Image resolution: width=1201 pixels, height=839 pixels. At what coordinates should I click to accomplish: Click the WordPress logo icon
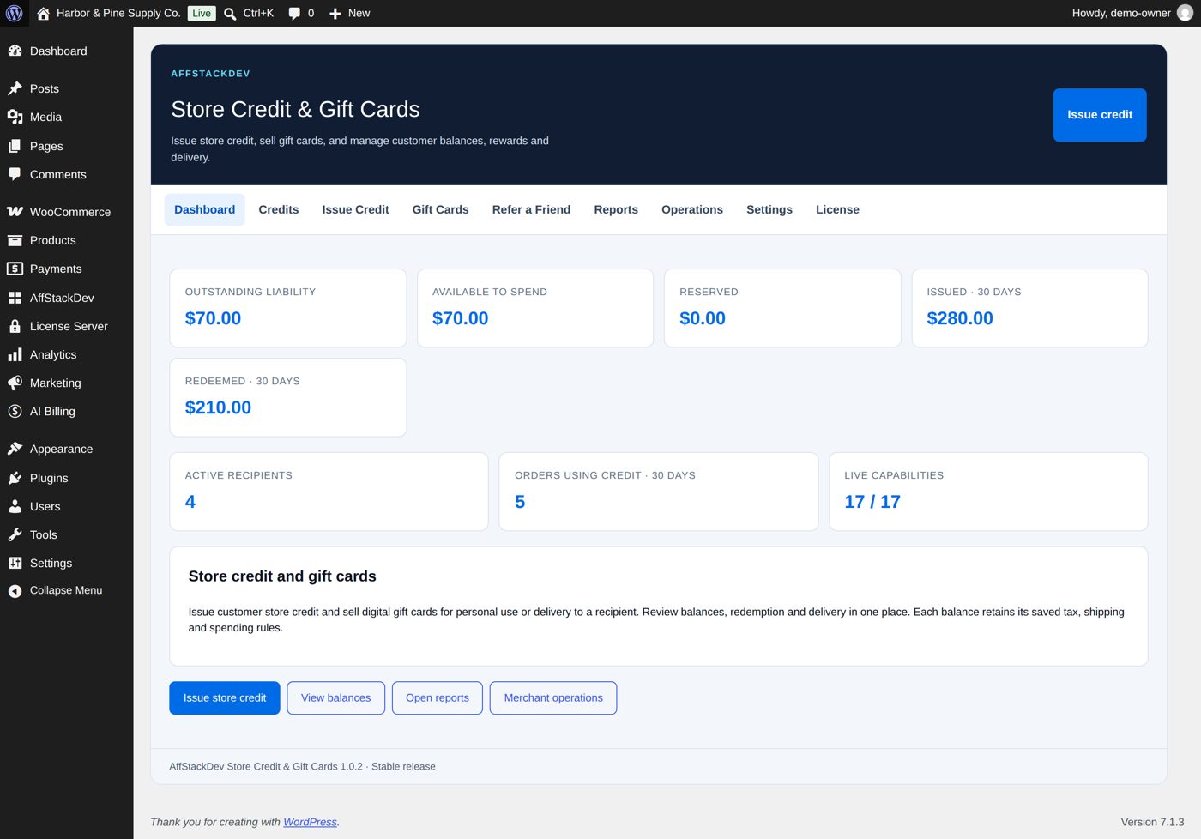pos(15,13)
